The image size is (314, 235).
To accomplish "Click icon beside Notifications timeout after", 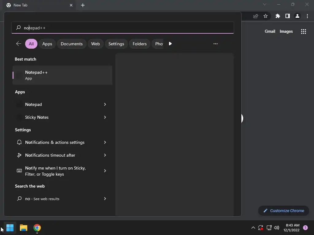I will coord(19,155).
